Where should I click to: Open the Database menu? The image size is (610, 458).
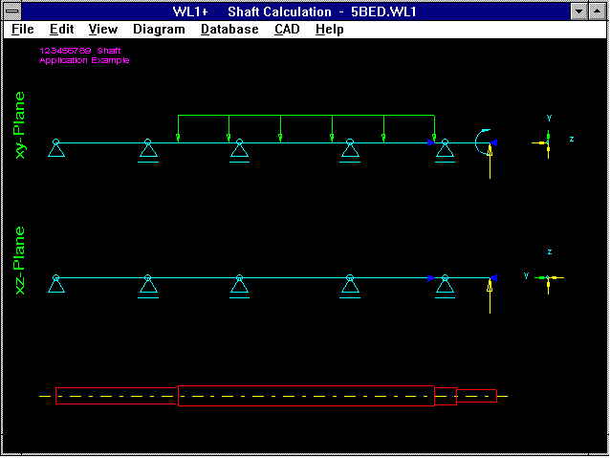point(229,30)
